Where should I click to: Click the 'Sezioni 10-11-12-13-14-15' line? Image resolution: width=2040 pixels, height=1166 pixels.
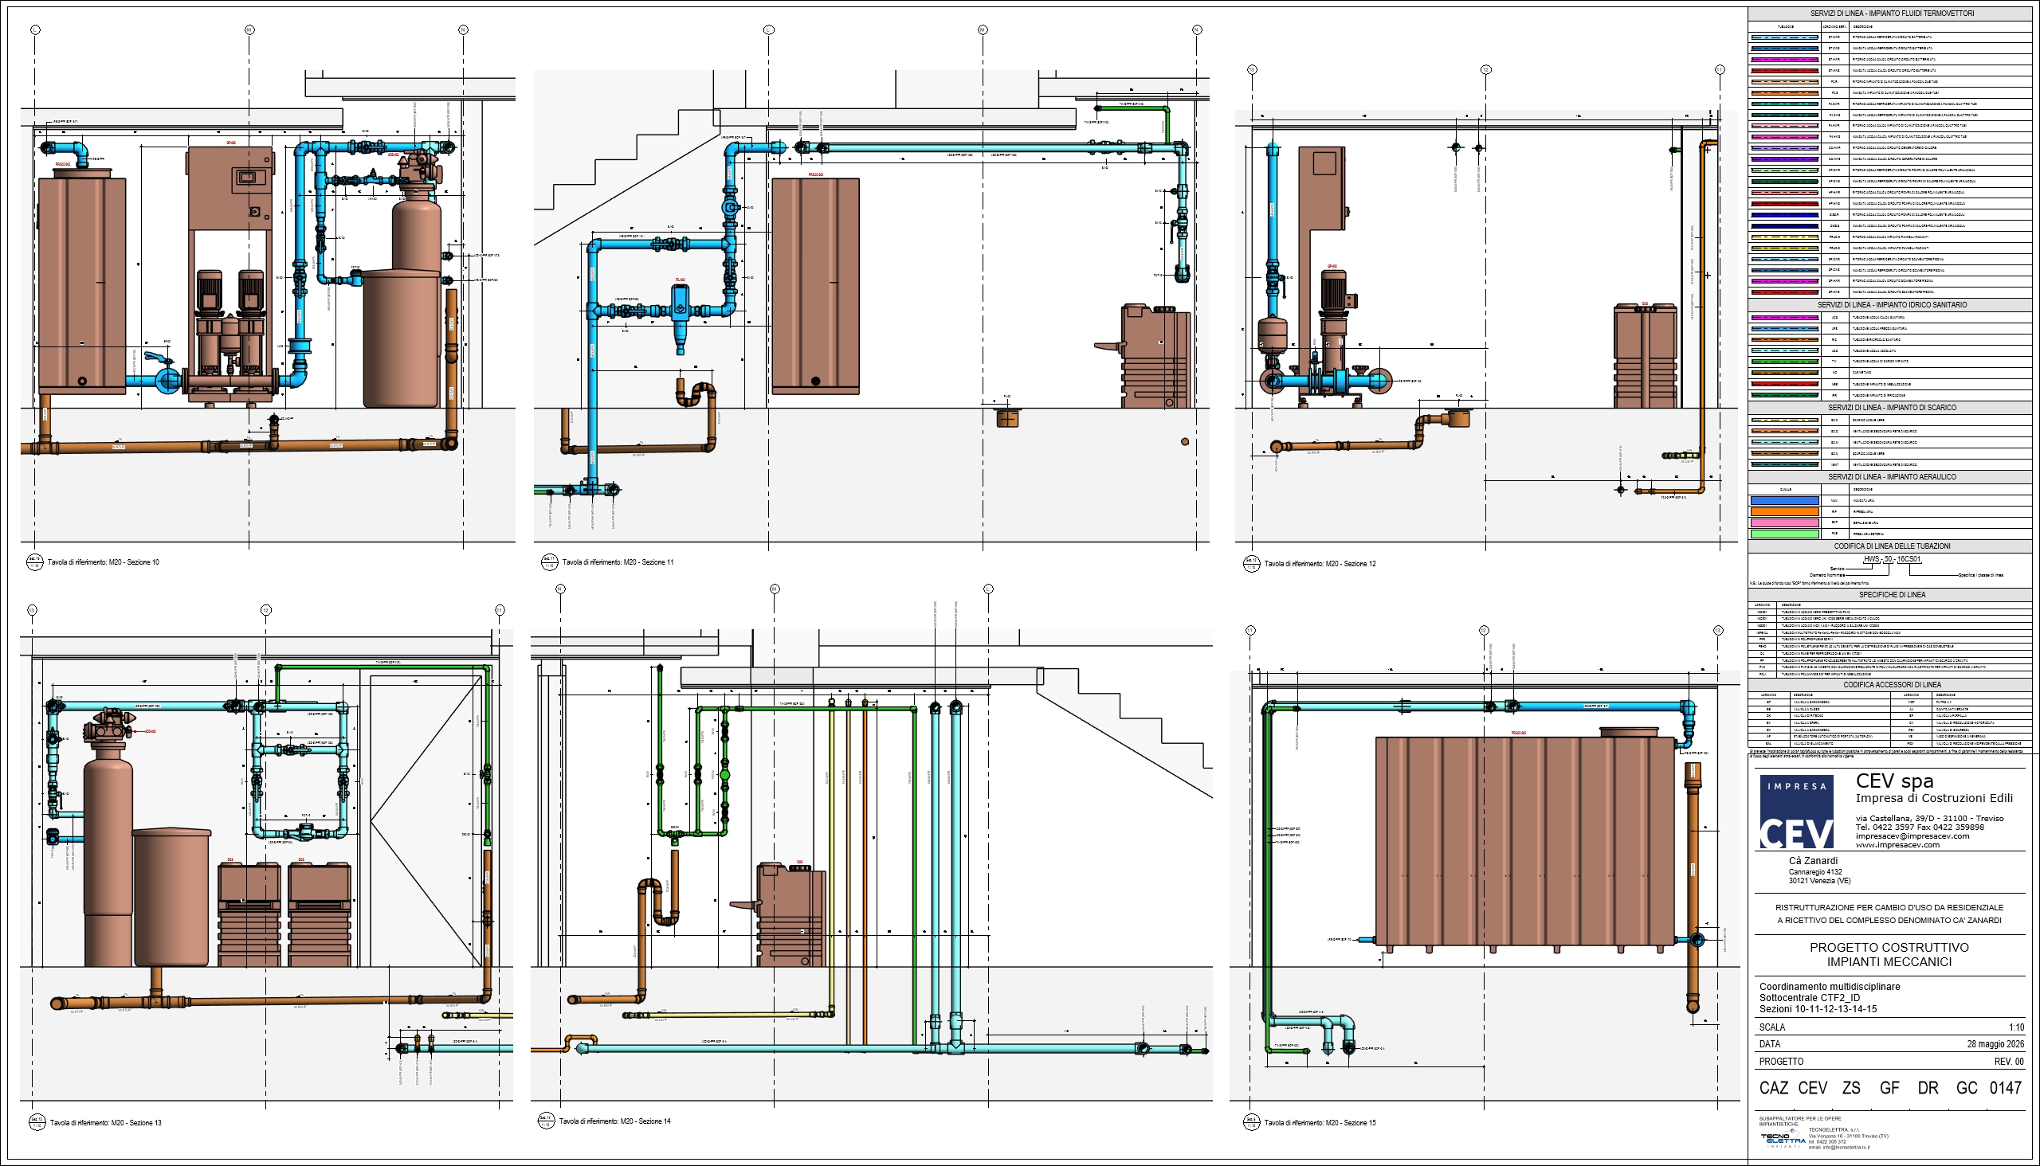[1818, 1009]
